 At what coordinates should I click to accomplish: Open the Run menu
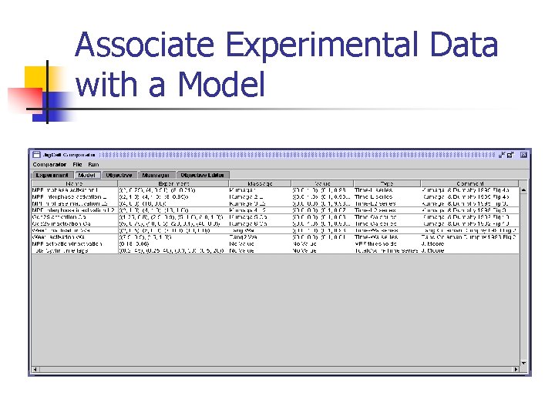pos(93,165)
